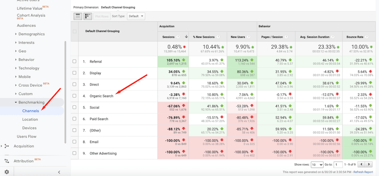Tick the select-all rows checkbox
379x176 pixels.
point(75,32)
